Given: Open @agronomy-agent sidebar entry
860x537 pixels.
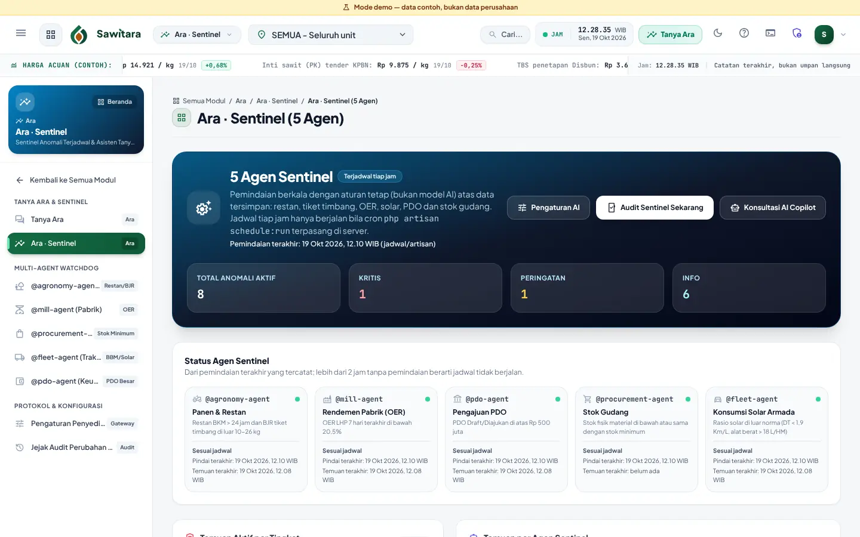Looking at the screenshot, I should pyautogui.click(x=76, y=286).
